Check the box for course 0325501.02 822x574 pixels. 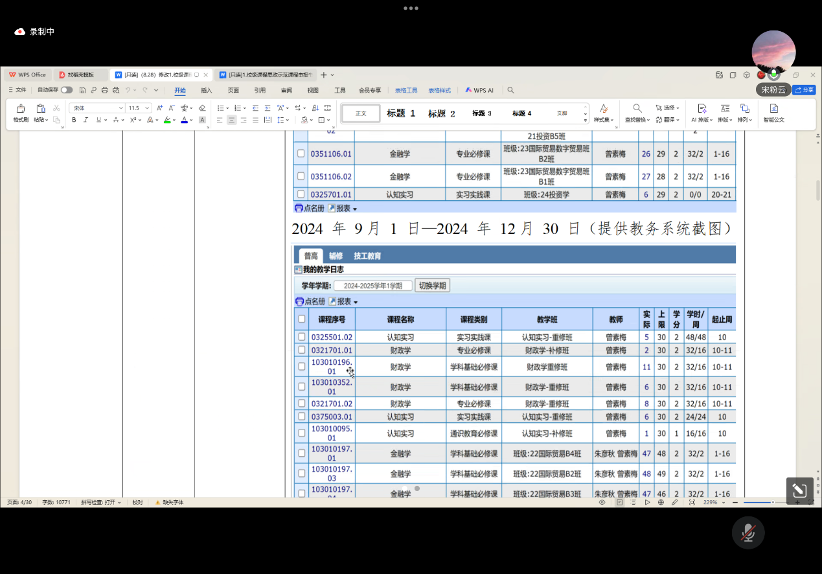click(x=301, y=337)
